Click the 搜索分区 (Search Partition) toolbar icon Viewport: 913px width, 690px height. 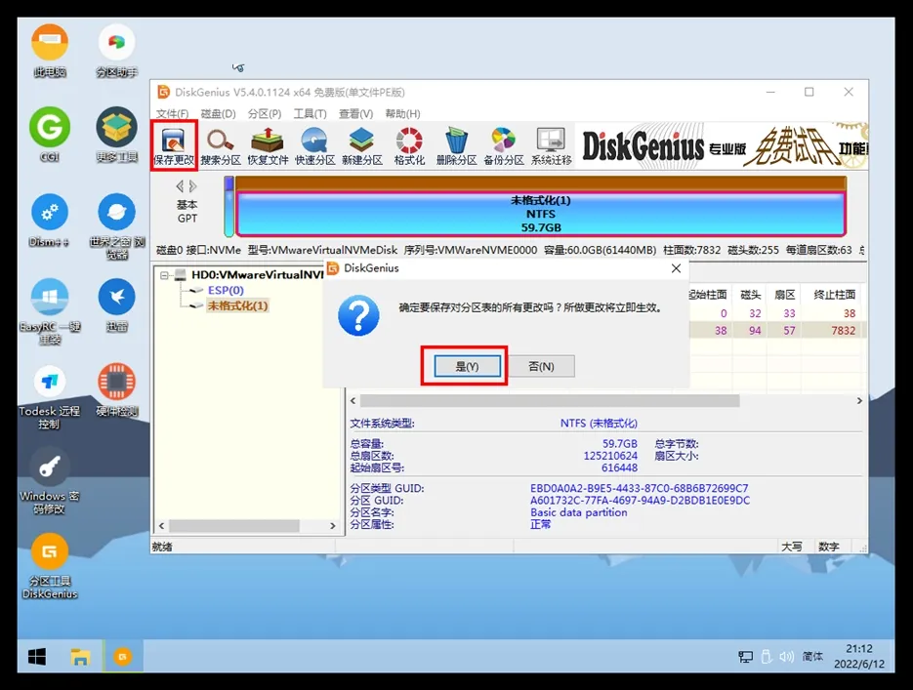click(x=220, y=145)
